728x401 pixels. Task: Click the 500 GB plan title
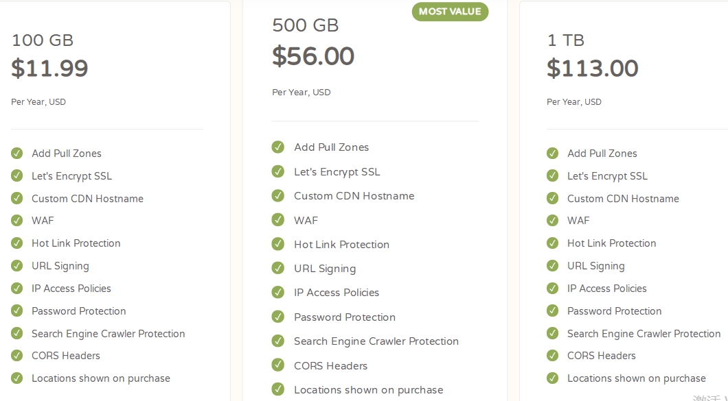click(x=306, y=25)
